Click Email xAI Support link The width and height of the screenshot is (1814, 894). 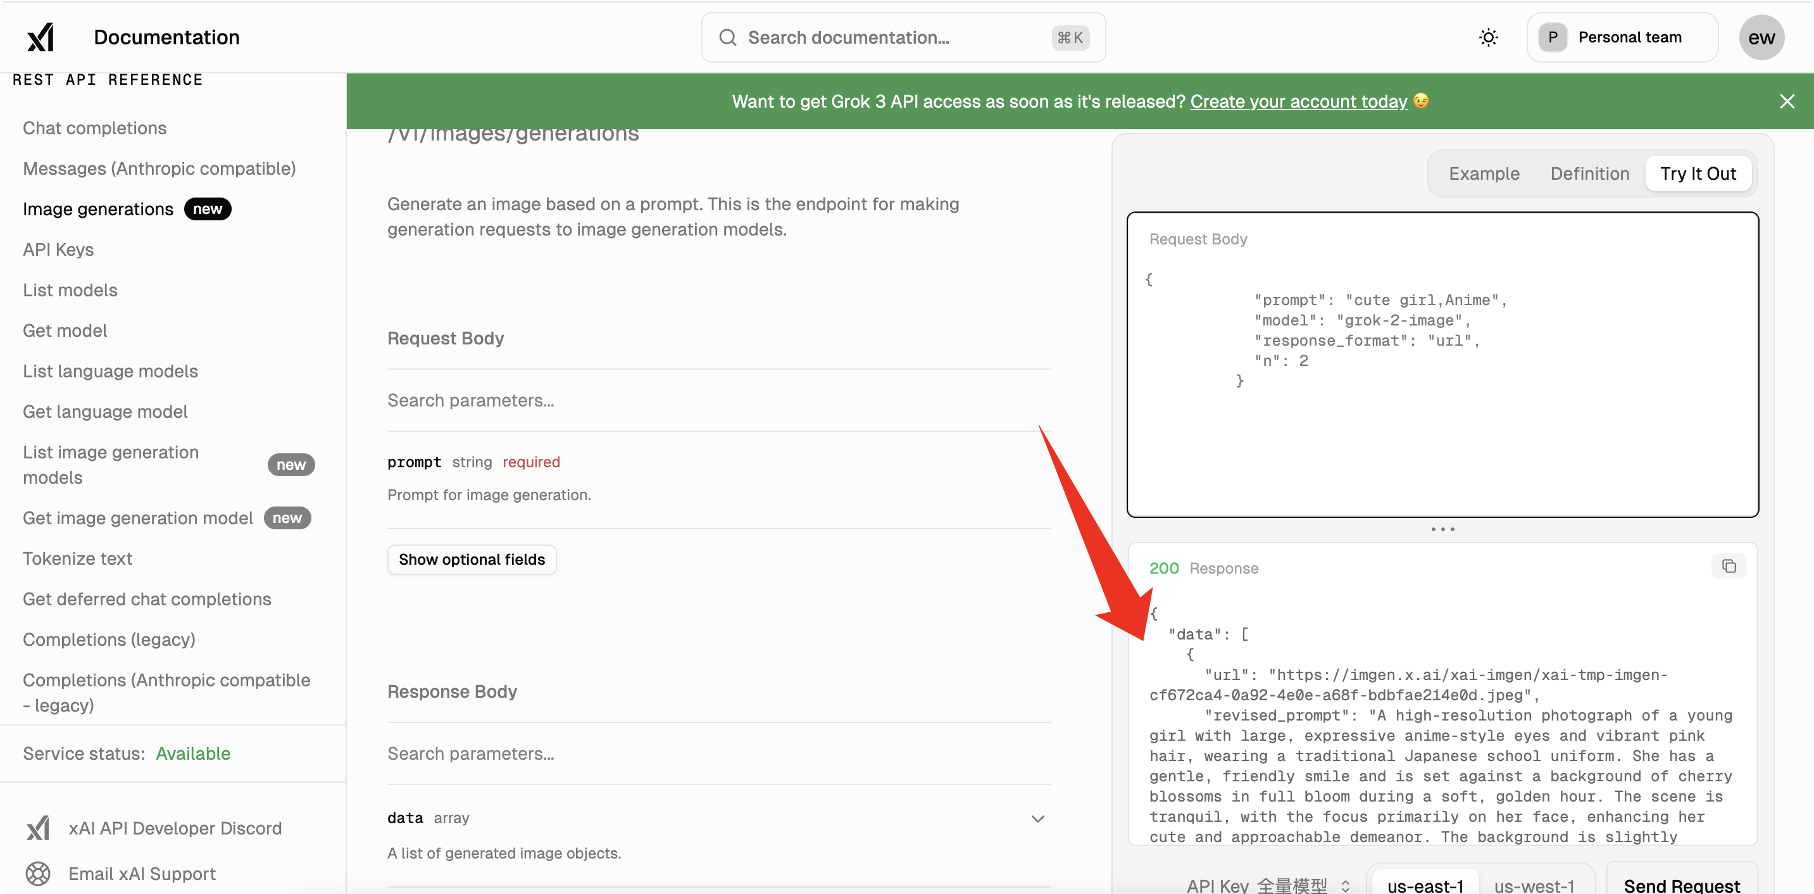pos(142,874)
